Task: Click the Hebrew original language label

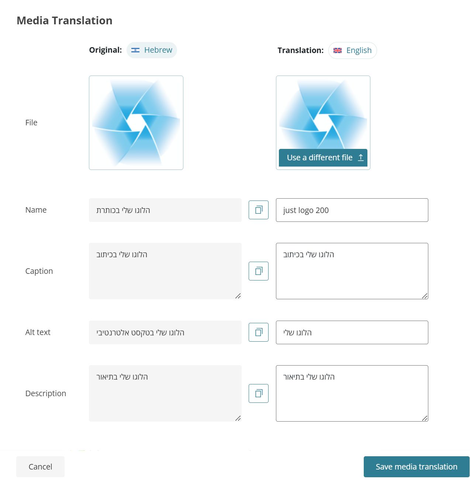Action: pos(158,50)
